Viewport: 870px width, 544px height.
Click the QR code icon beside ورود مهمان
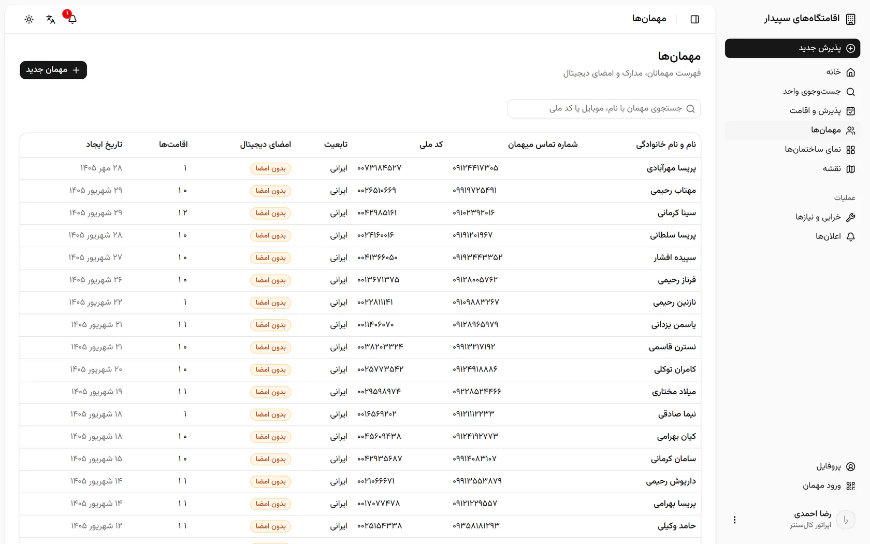850,486
